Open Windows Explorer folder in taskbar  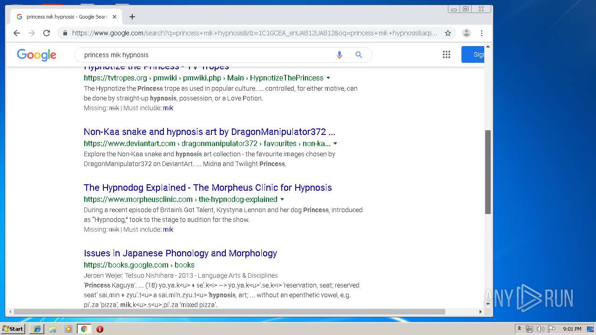[53, 329]
